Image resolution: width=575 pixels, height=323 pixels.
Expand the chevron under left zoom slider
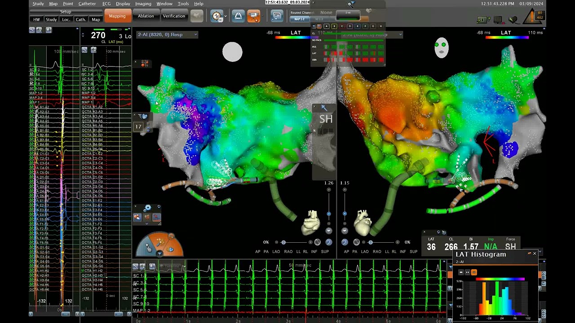[x=329, y=231]
